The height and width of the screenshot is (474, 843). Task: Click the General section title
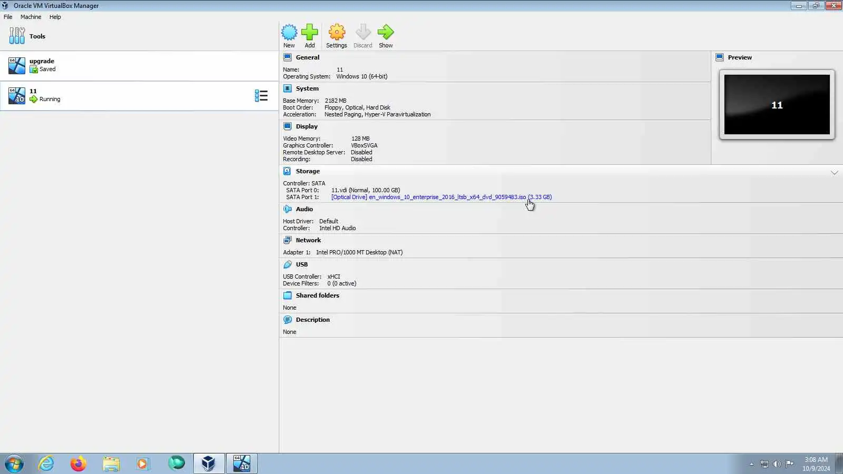[308, 57]
